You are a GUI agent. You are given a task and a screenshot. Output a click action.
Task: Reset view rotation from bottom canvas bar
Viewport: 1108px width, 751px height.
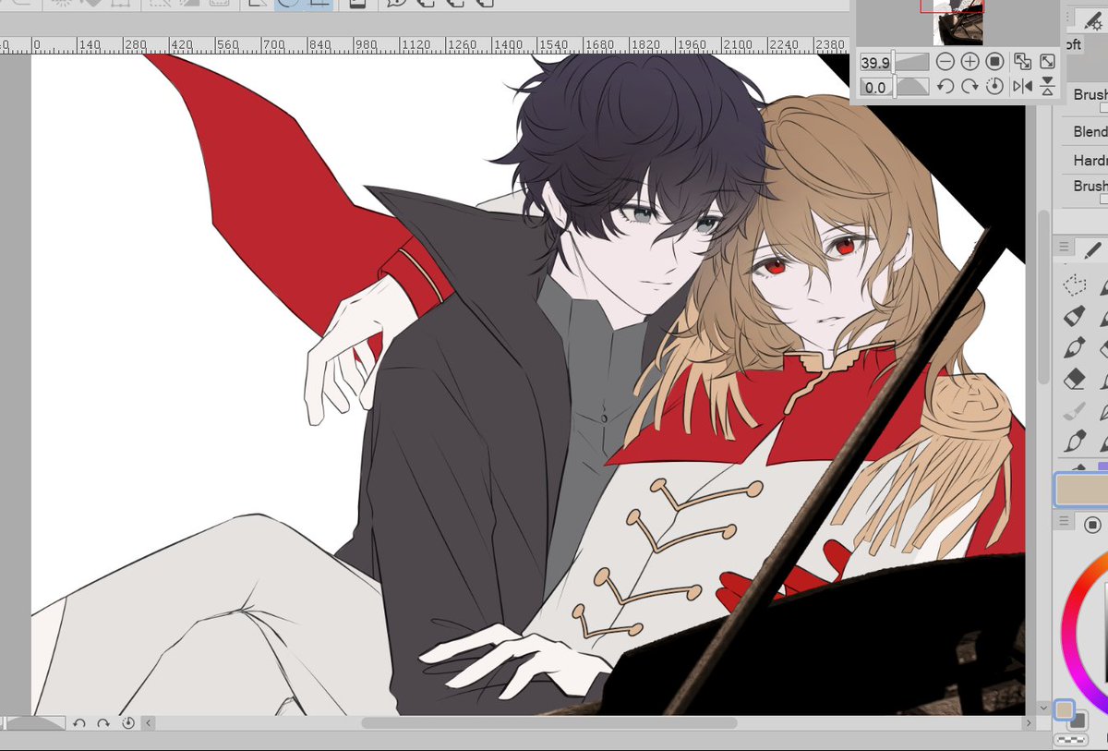click(x=127, y=723)
